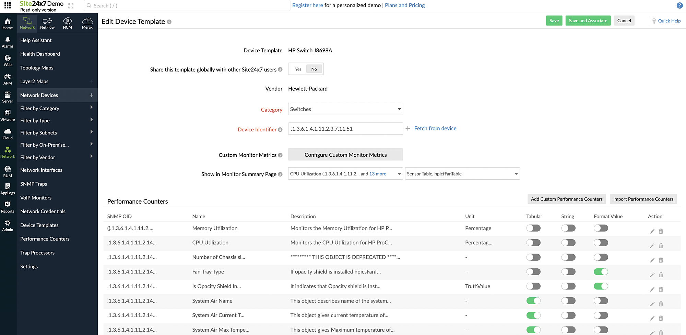Select the NCM icon in the top bar
Image resolution: width=686 pixels, height=335 pixels.
tap(67, 23)
